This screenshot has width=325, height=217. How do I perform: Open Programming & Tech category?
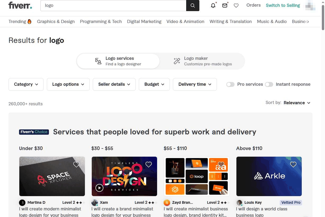[101, 22]
